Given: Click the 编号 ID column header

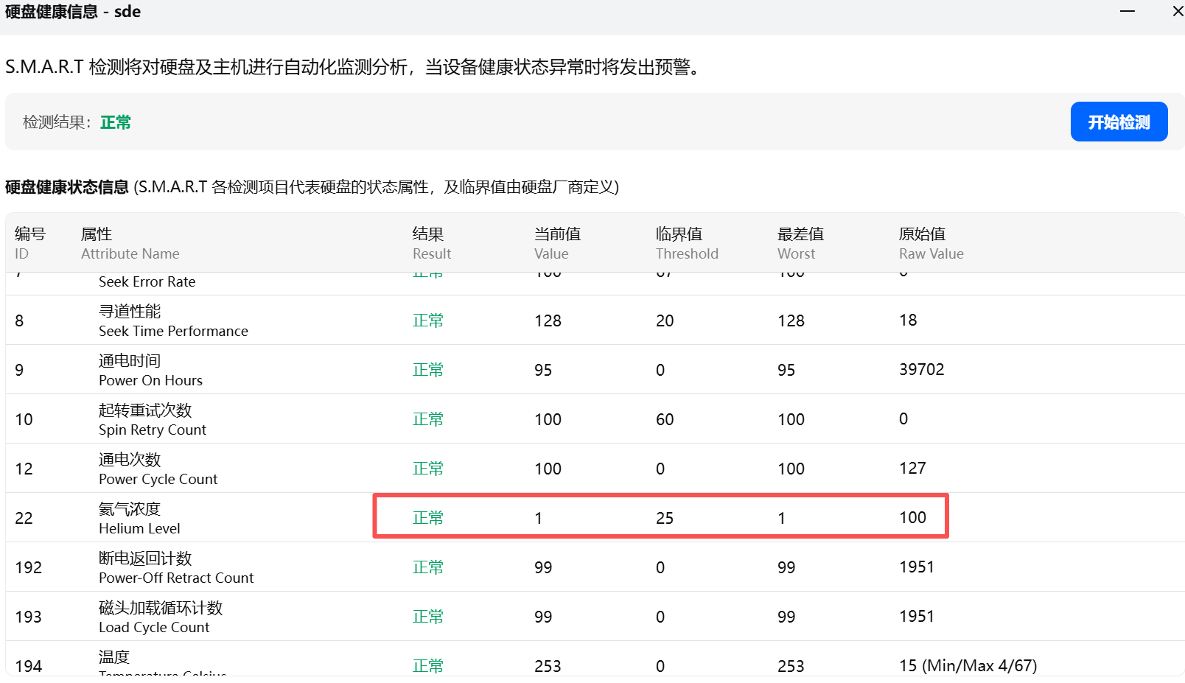Looking at the screenshot, I should 29,242.
